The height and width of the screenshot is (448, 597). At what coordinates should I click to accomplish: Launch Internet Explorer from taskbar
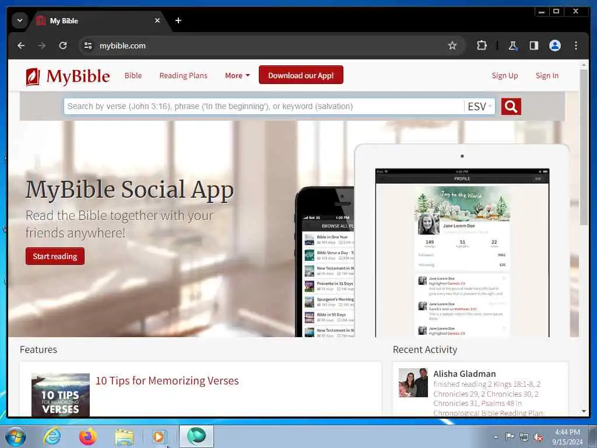[x=52, y=436]
